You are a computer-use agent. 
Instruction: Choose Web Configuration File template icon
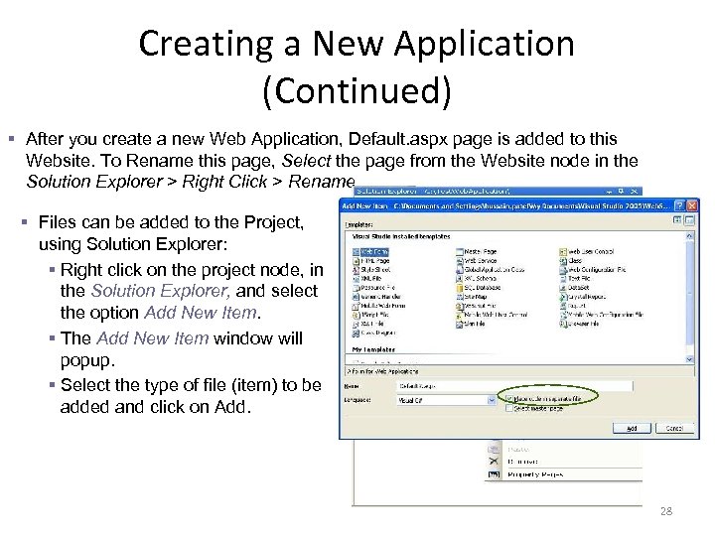563,270
